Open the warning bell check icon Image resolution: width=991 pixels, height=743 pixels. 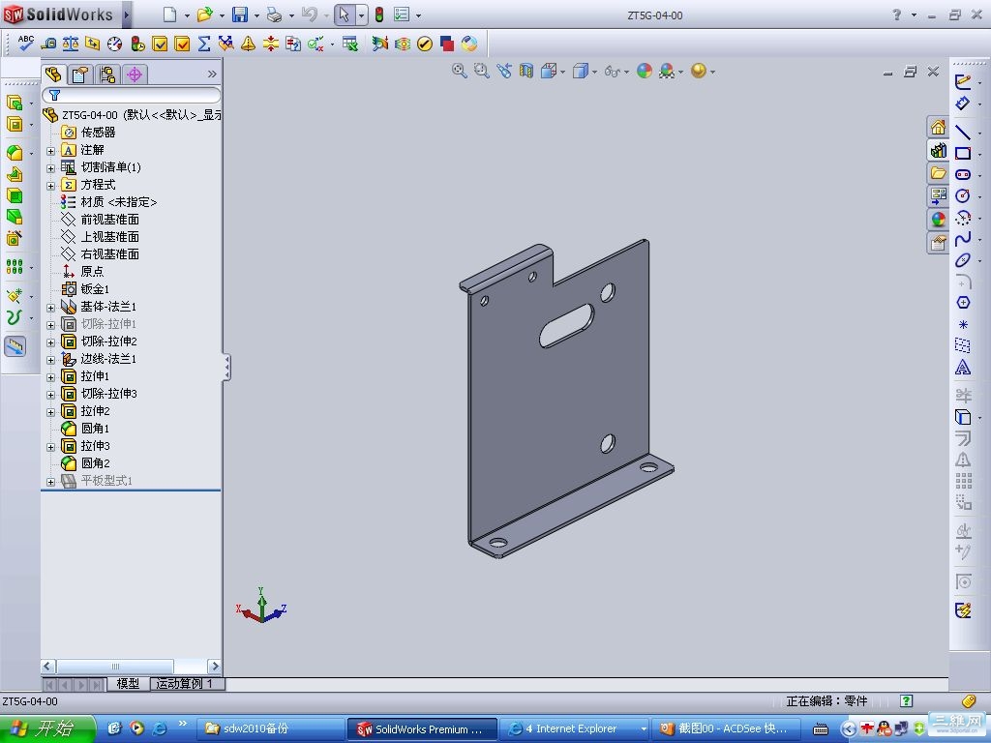[x=249, y=43]
